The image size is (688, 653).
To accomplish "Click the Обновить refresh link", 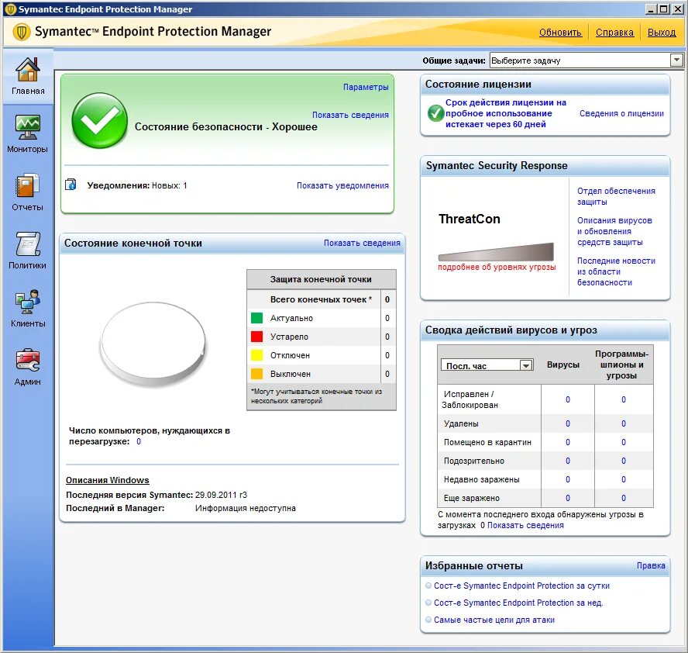I will click(560, 32).
